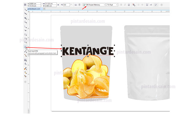Open the text alignment flyout
193x116 pixels.
coord(134,5)
